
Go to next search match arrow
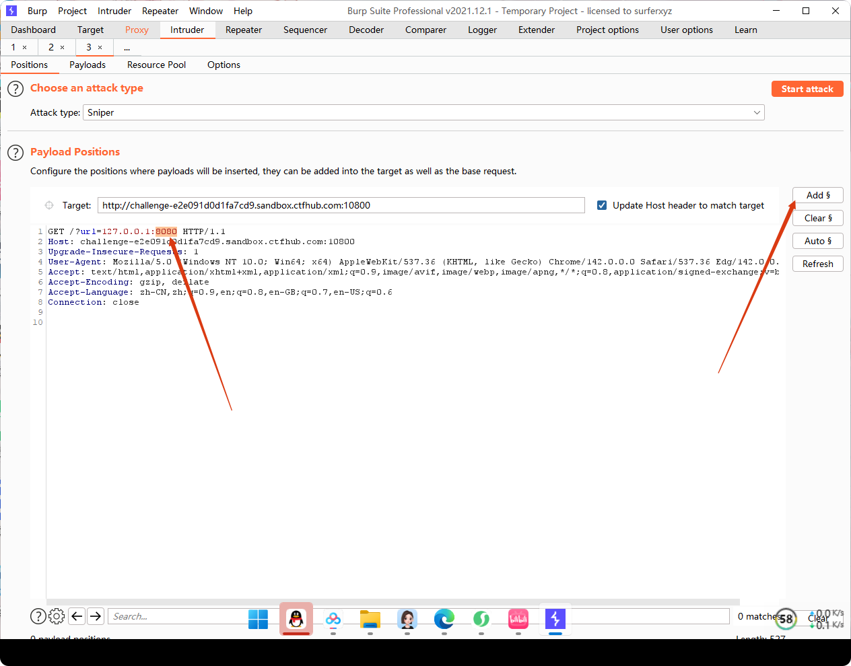pos(96,616)
